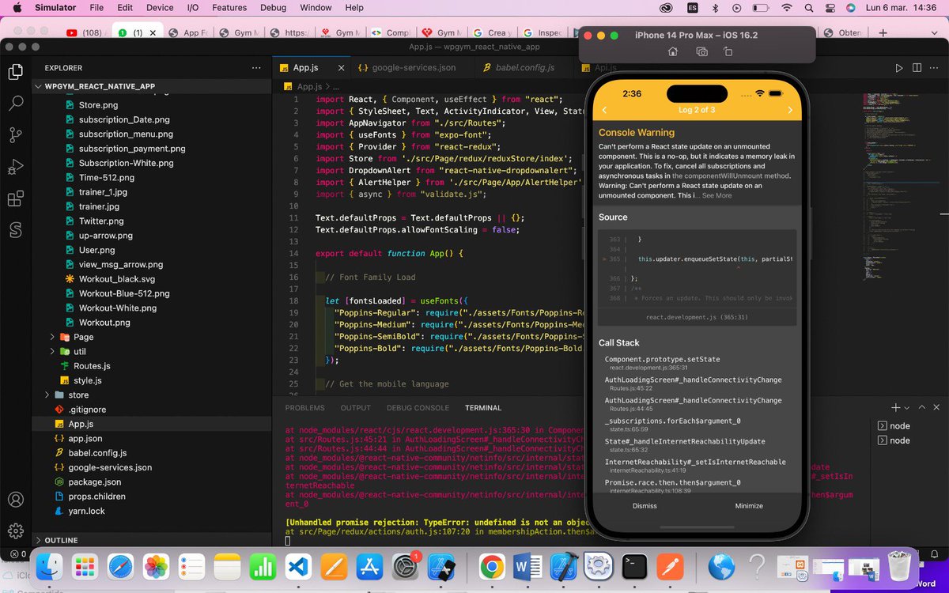Image resolution: width=949 pixels, height=593 pixels.
Task: Open Microsoft Word from the Dock
Action: tap(527, 566)
